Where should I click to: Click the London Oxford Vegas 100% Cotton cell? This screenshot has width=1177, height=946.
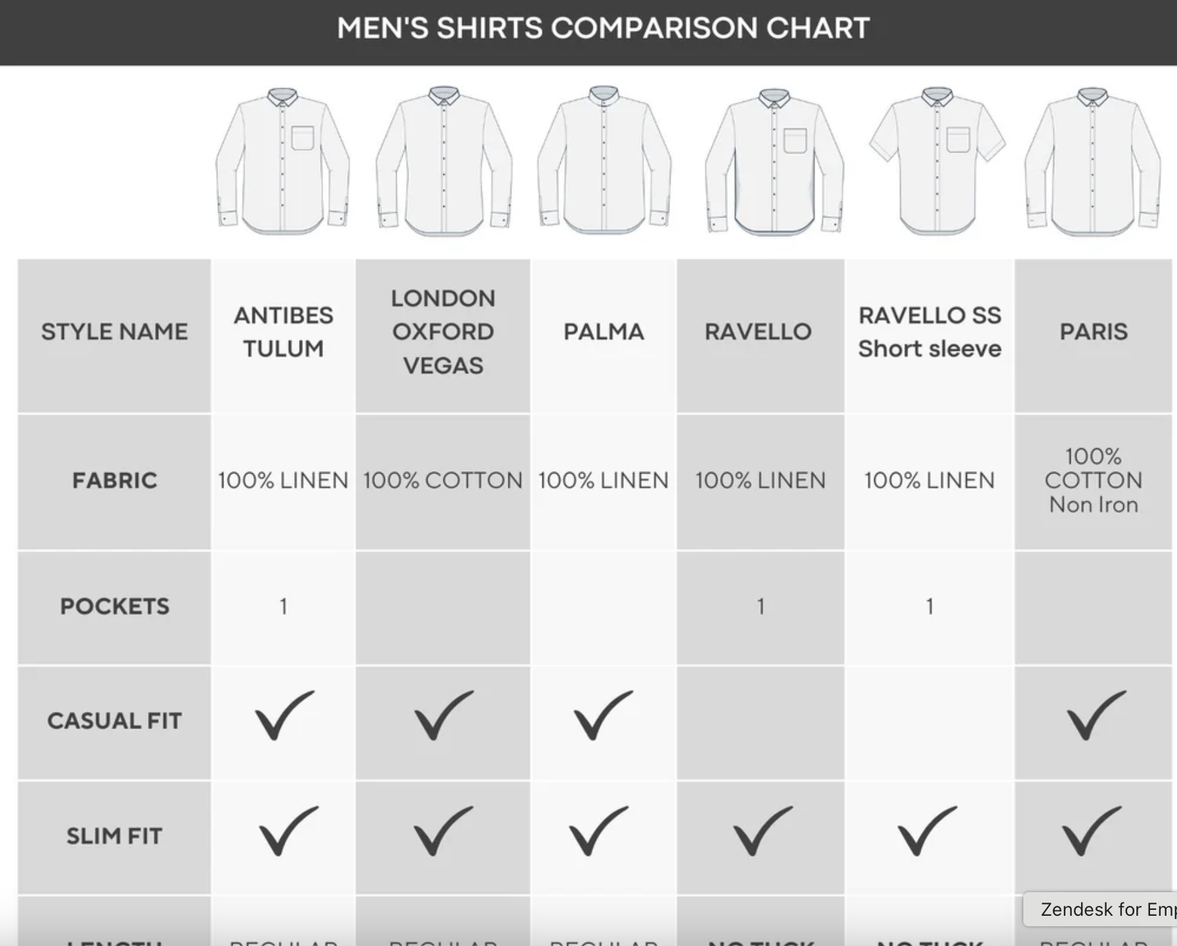443,481
